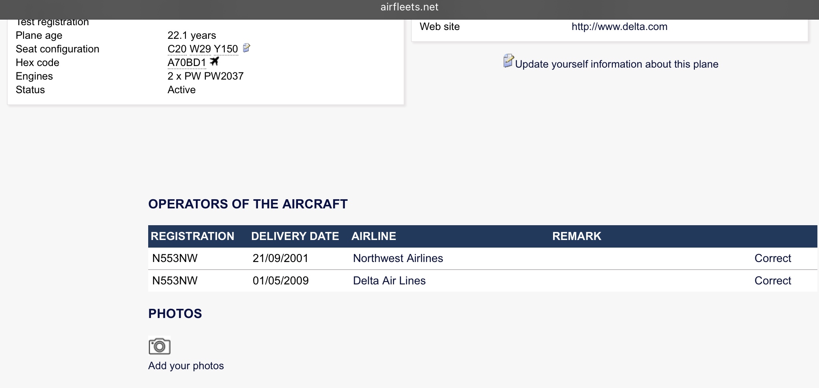Click the C20 seat class code
This screenshot has width=819, height=388.
tap(177, 49)
